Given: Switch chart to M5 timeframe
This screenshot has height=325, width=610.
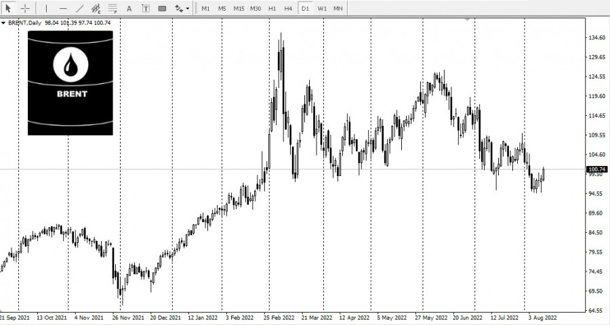Looking at the screenshot, I should (222, 8).
